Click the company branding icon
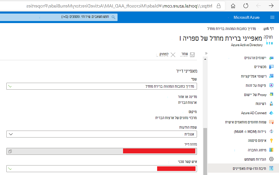The image size is (279, 175). coord(271,150)
